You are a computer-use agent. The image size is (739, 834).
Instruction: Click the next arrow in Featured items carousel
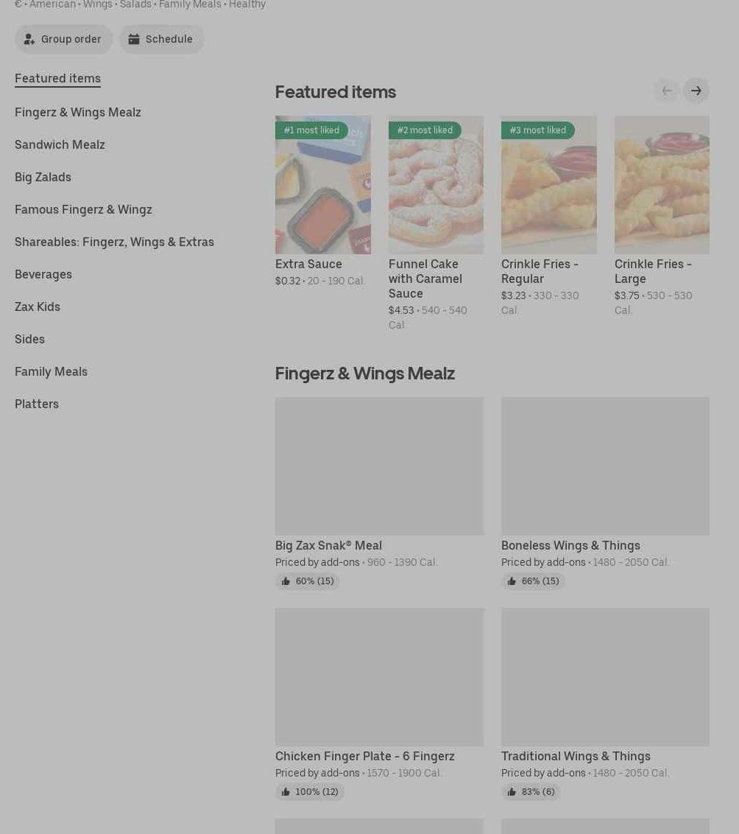(696, 91)
